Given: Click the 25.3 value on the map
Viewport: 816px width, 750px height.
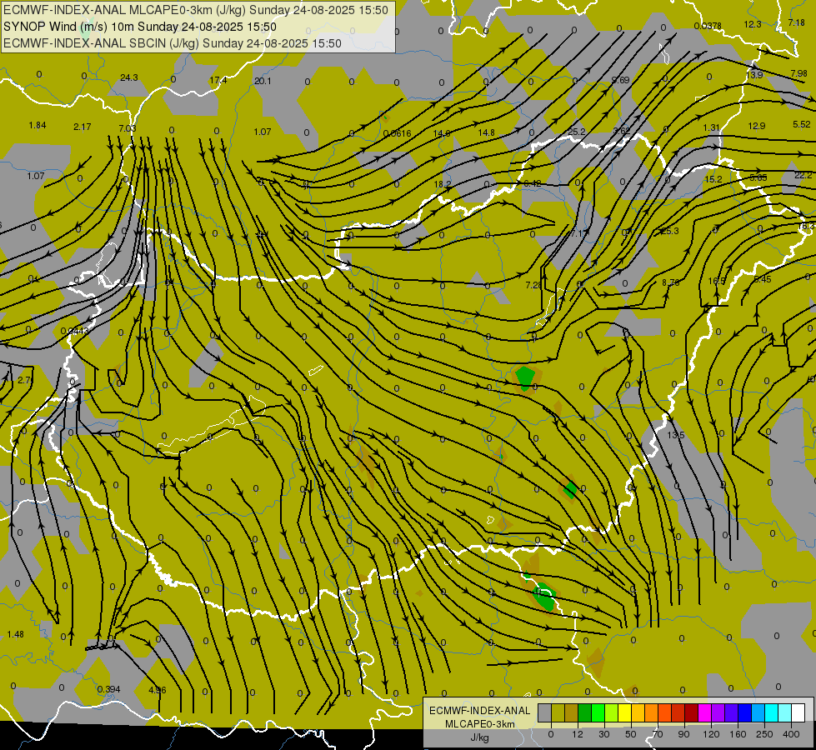Looking at the screenshot, I should (x=670, y=231).
